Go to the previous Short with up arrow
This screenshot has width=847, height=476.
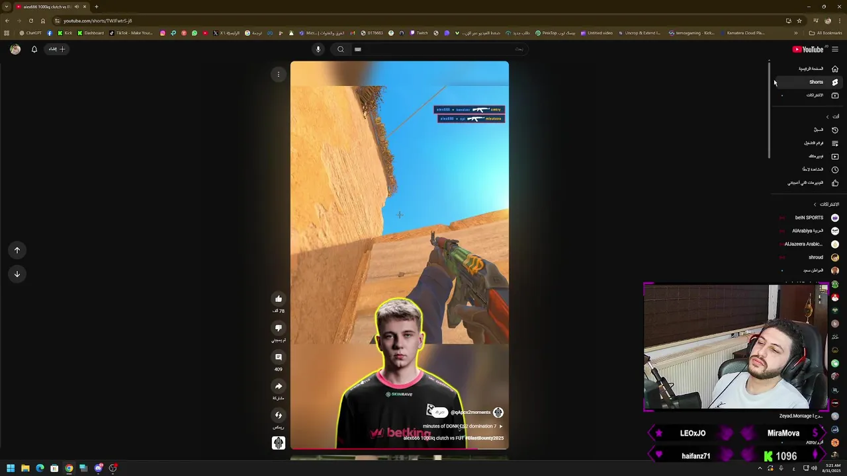click(17, 250)
